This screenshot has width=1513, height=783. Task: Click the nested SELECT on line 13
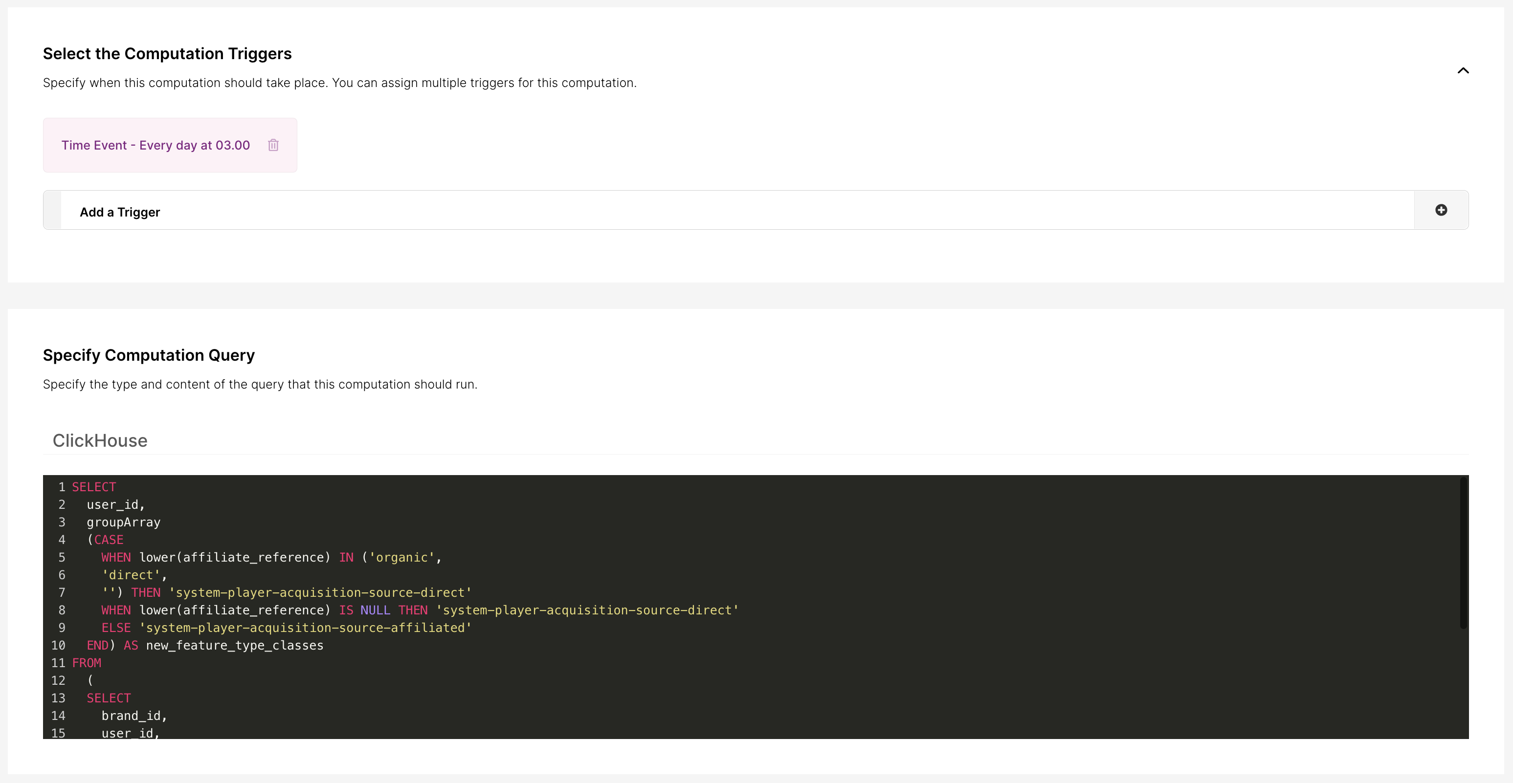109,698
